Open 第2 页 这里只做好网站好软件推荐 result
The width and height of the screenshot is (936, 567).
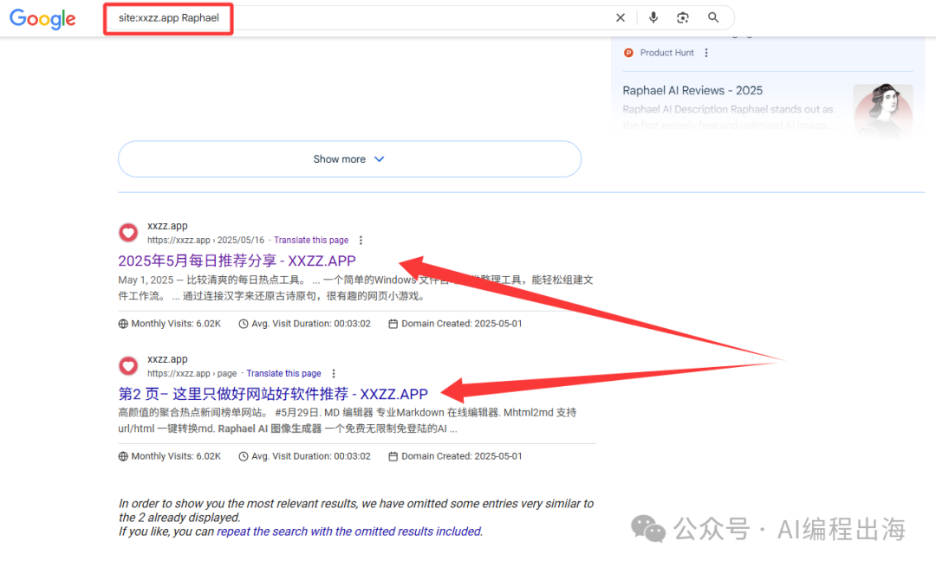[273, 394]
